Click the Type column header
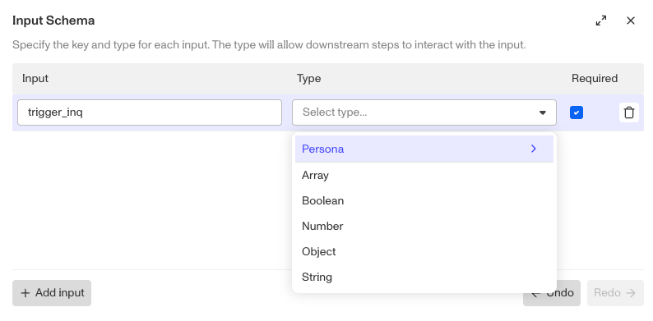 (x=308, y=78)
